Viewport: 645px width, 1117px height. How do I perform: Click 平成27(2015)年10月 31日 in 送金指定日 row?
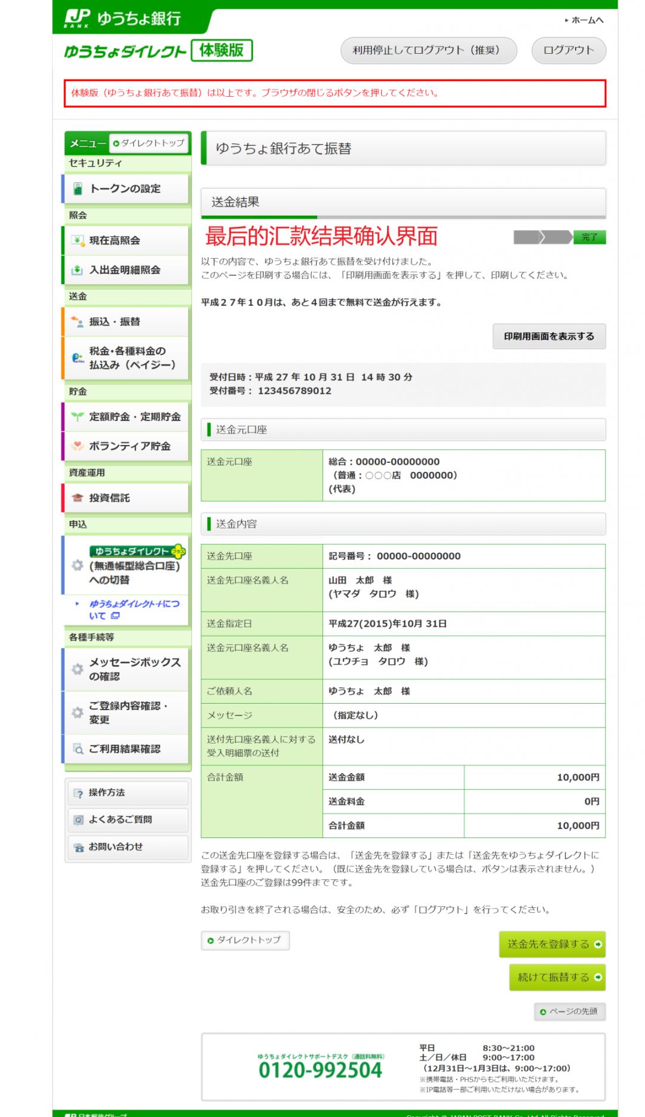(x=388, y=624)
